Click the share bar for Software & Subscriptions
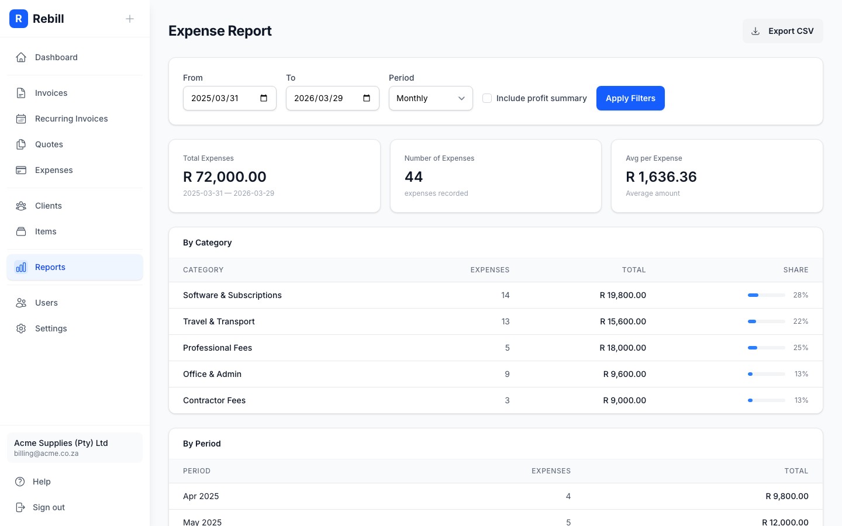 [x=766, y=295]
